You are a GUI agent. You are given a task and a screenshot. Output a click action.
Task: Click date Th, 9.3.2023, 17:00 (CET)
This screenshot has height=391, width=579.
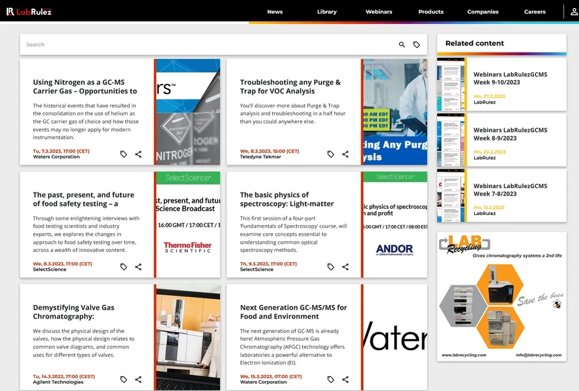click(x=268, y=264)
